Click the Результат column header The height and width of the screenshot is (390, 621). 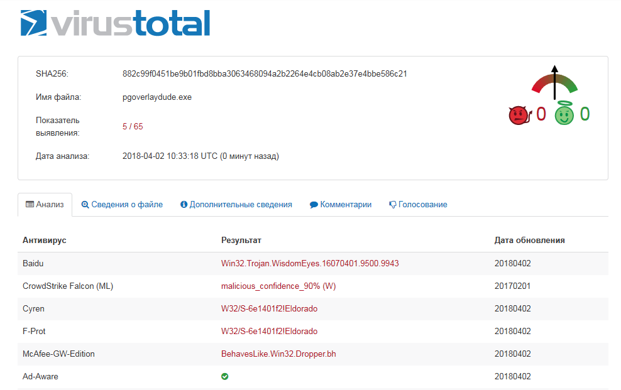[241, 240]
